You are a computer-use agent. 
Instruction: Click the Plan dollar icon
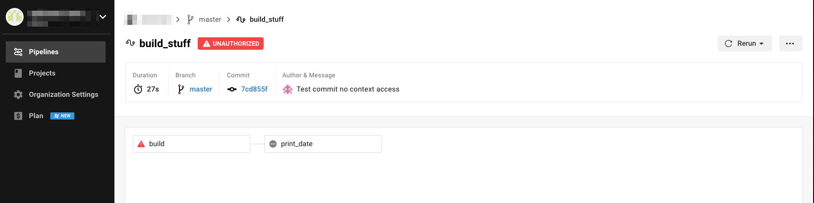pos(18,116)
